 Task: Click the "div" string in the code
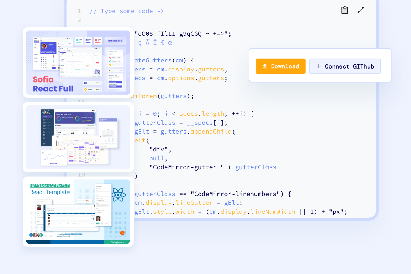click(159, 149)
